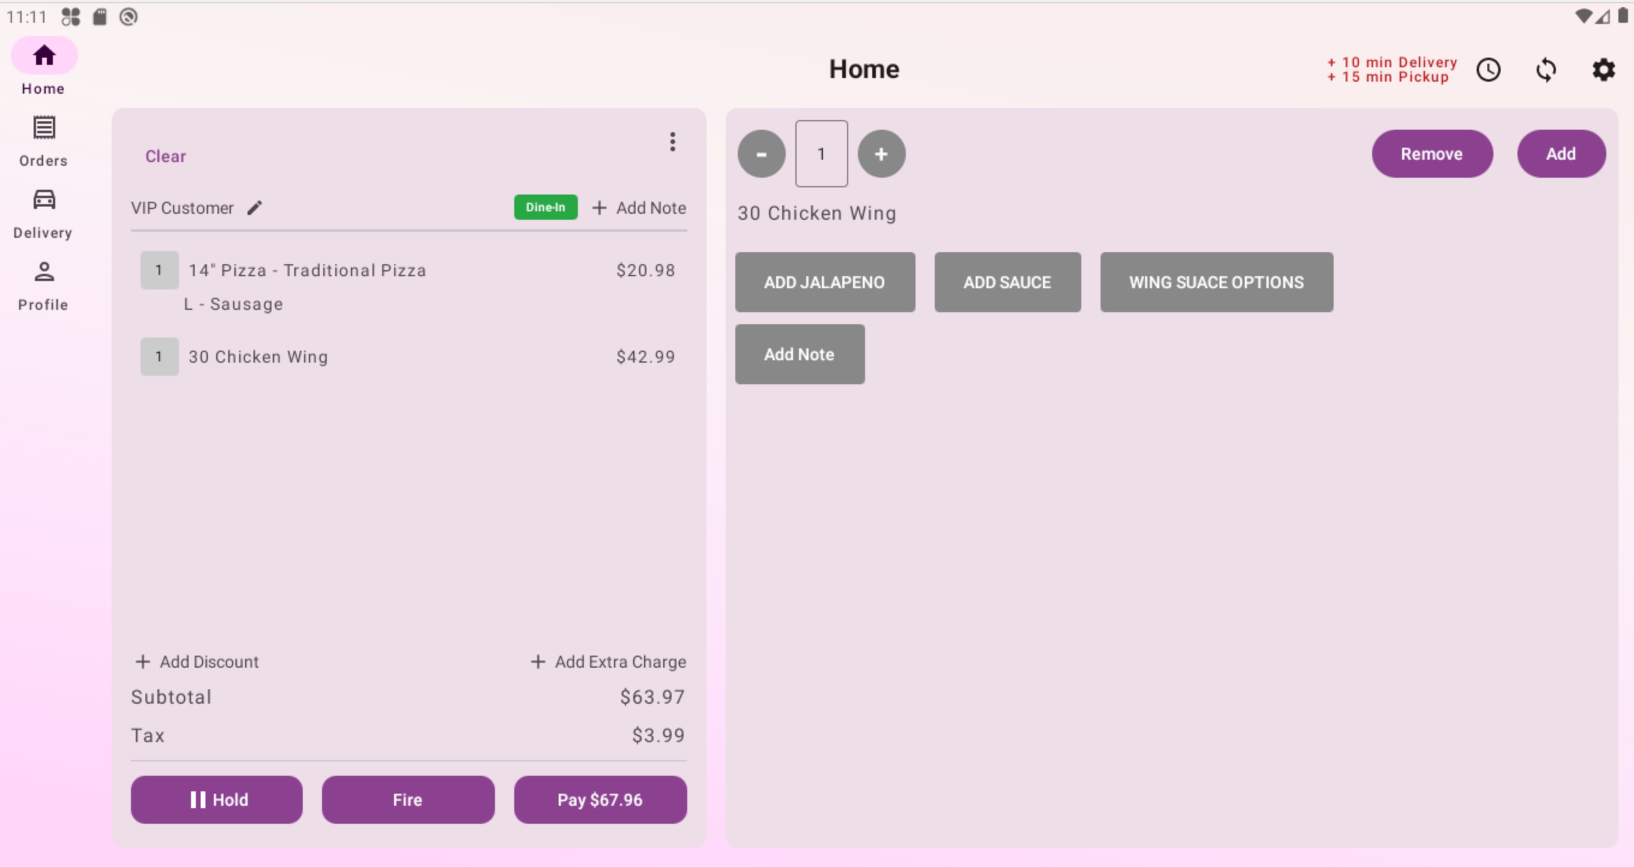Screen dimensions: 1634x867
Task: Change order type via Dine-In badge
Action: click(x=545, y=207)
